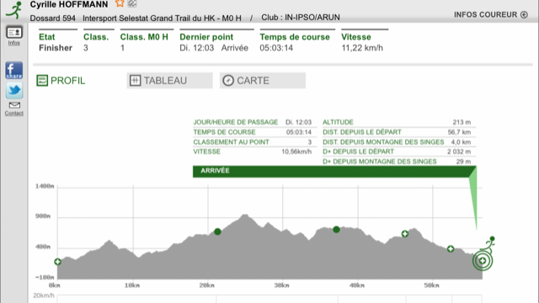
Task: Select the plus checkpoint marker near 52km
Action: coord(451,249)
